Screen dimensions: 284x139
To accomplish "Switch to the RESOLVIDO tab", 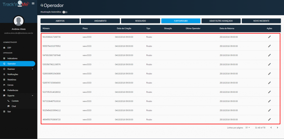I will [x=140, y=21].
